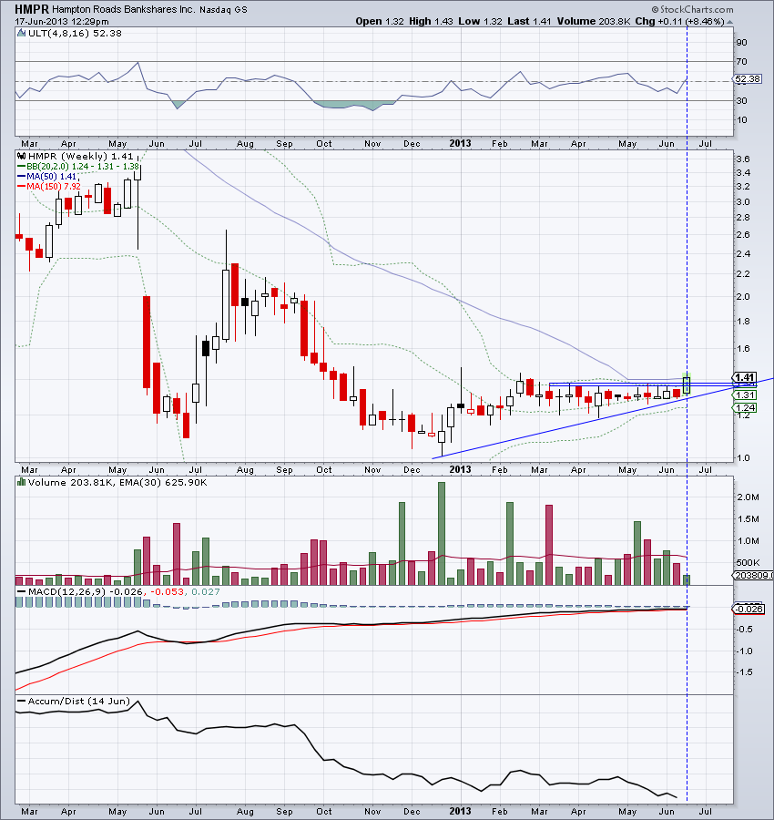Image resolution: width=774 pixels, height=820 pixels.
Task: Click the High 1.43 value in header
Action: coord(431,22)
